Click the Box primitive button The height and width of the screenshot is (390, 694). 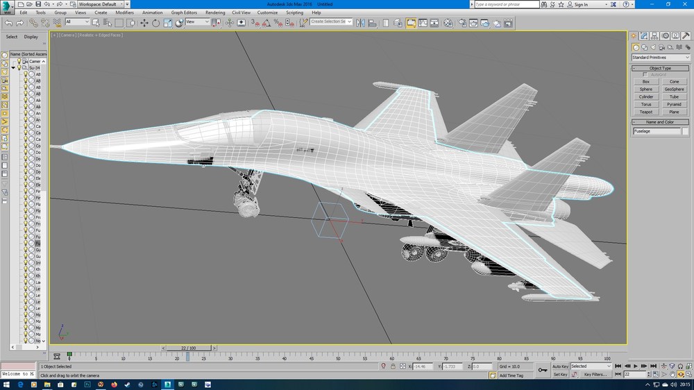pos(645,81)
